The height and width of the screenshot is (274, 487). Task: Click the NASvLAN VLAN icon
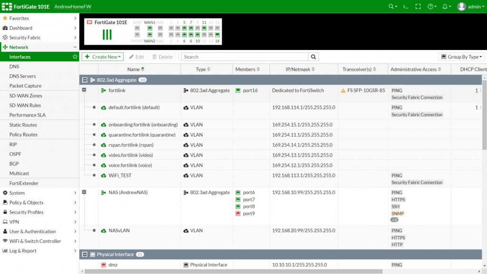pos(103,231)
